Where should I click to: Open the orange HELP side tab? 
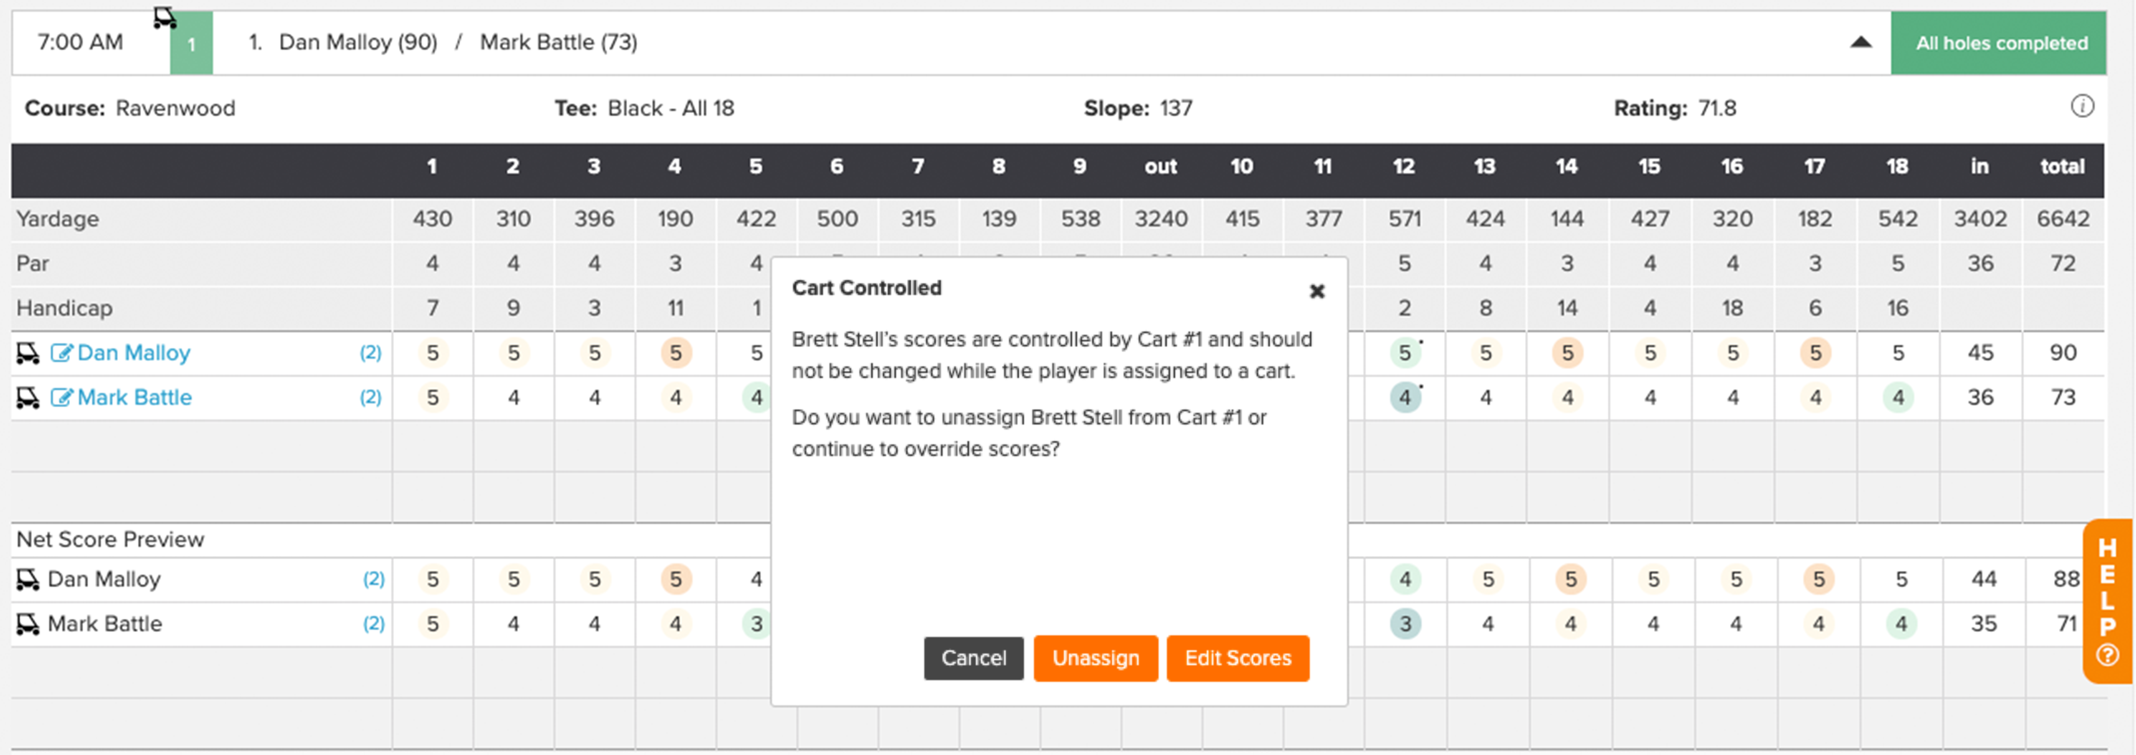click(x=2108, y=601)
